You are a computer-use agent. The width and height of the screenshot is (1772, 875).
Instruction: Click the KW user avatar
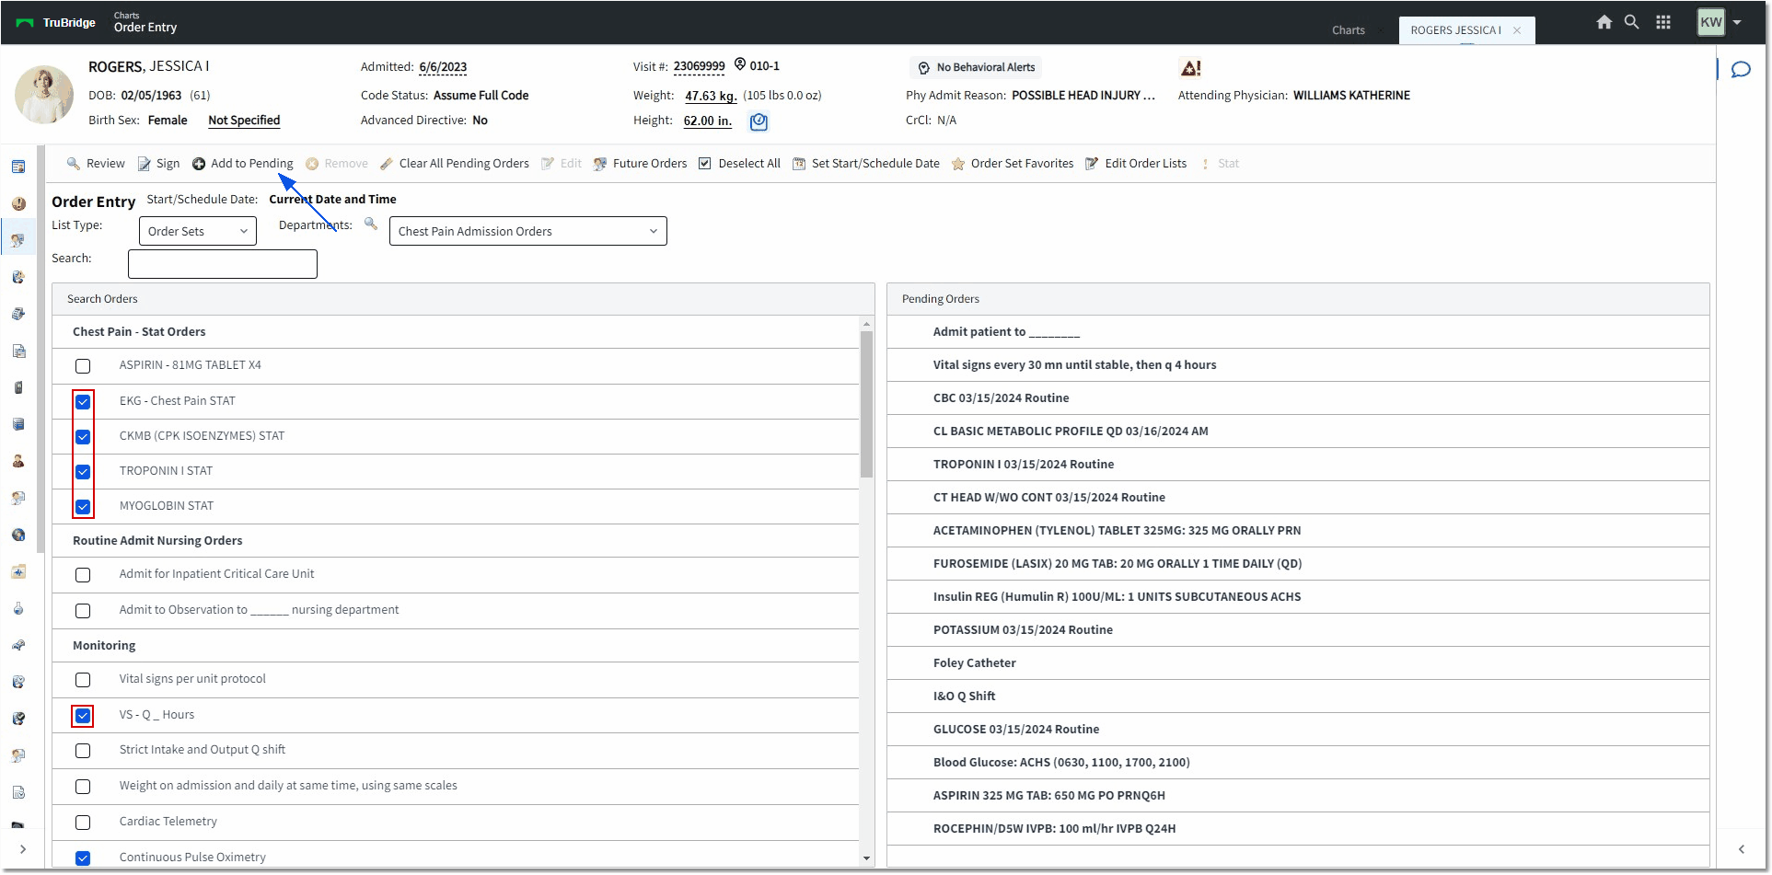[1711, 22]
